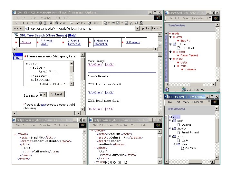This screenshot has height=174, width=232.
Task: Open the Help link next to XTree Search
Action: point(72,35)
